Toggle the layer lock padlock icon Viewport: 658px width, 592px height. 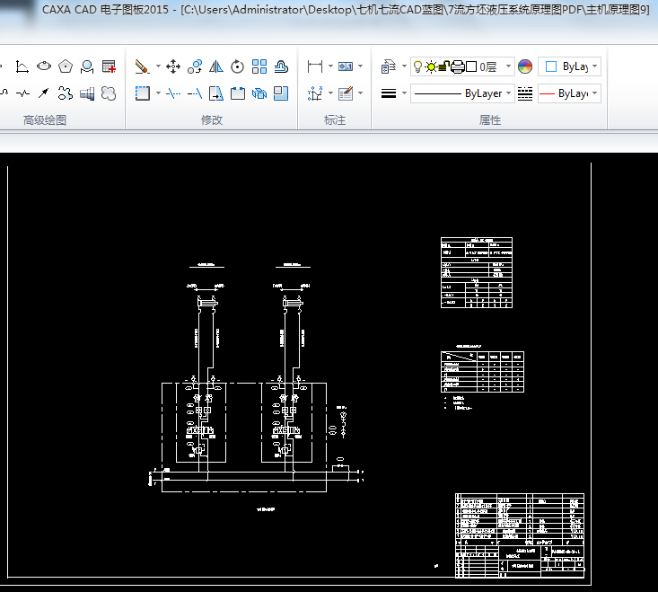coord(443,66)
